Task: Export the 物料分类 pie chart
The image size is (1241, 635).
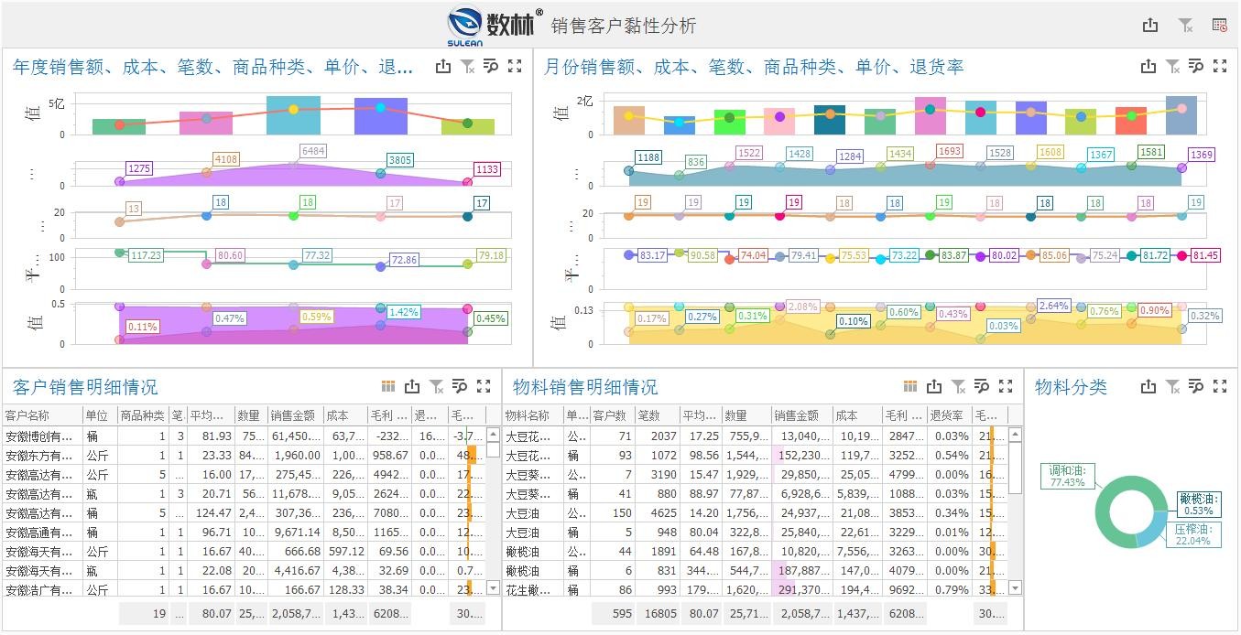Action: point(1148,386)
